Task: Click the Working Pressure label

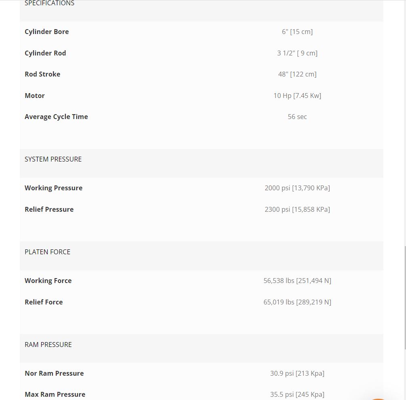Action: coord(54,188)
